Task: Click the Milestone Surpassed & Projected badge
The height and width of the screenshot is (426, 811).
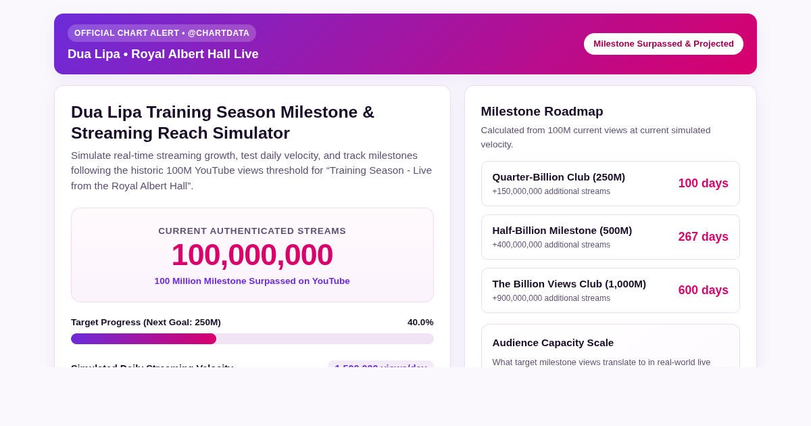Action: tap(663, 44)
